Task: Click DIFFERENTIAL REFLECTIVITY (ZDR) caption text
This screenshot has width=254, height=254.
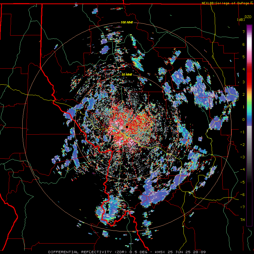Action: point(88,252)
